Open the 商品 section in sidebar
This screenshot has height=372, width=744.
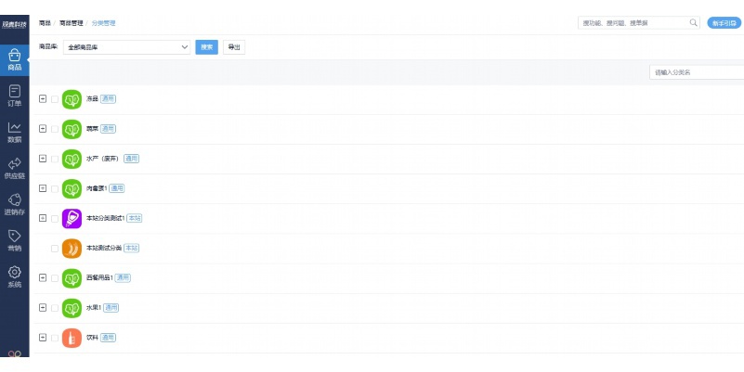[14, 59]
